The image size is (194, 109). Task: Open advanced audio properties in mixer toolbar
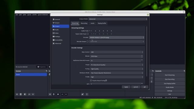(82, 94)
